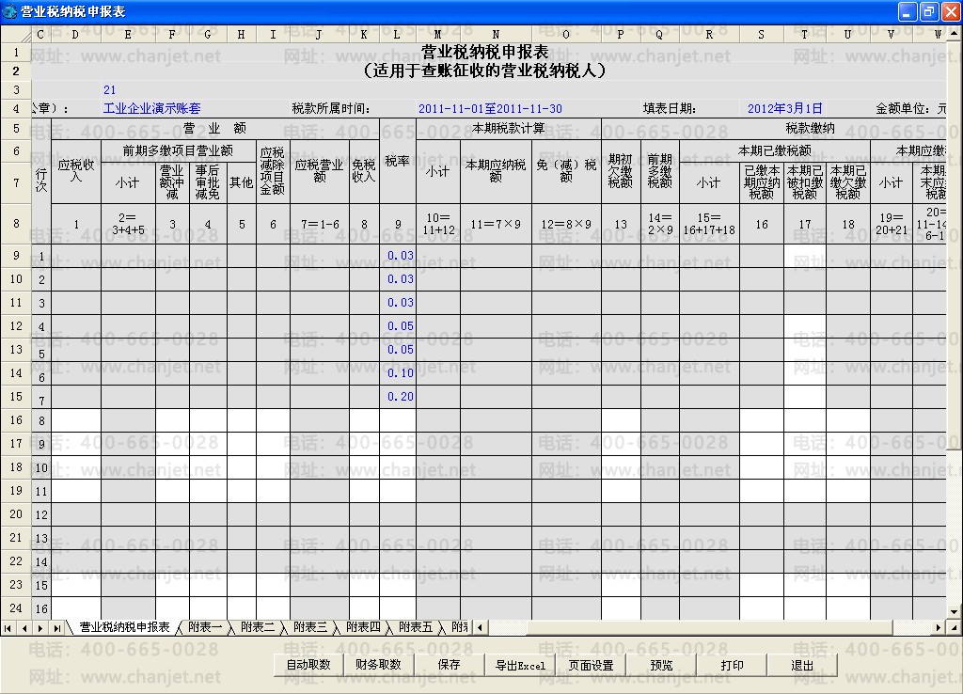Click the 本期应纳税额 heading cell
This screenshot has width=963, height=694.
click(496, 171)
